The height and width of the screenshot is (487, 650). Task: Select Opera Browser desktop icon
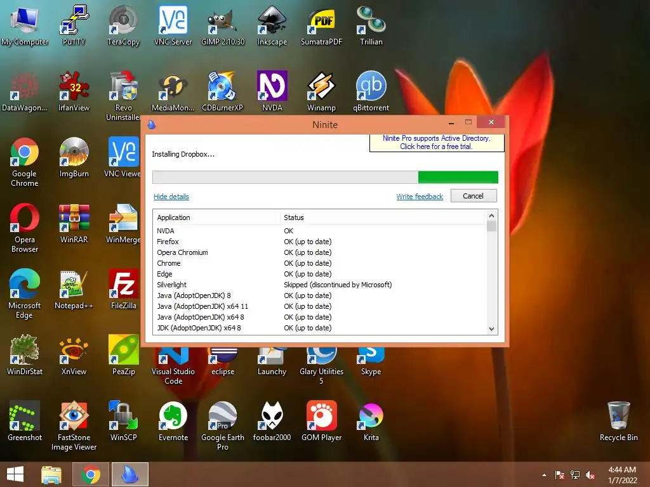click(x=25, y=228)
